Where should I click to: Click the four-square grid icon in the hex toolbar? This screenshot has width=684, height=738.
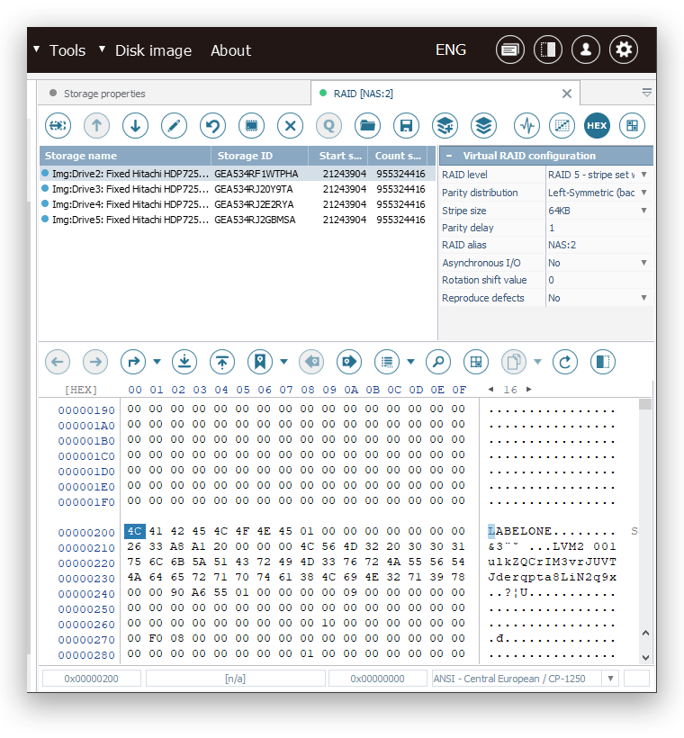pos(476,362)
